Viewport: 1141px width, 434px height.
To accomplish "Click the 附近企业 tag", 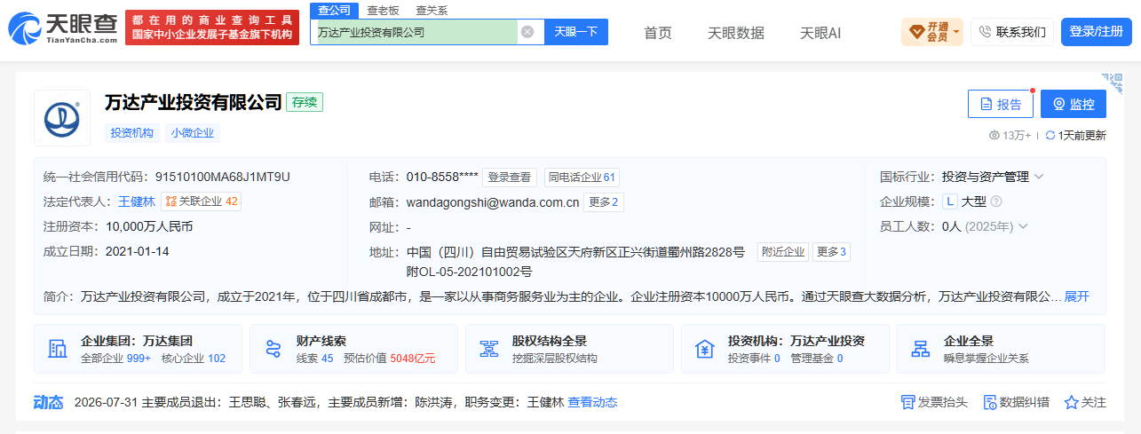I will [x=783, y=252].
